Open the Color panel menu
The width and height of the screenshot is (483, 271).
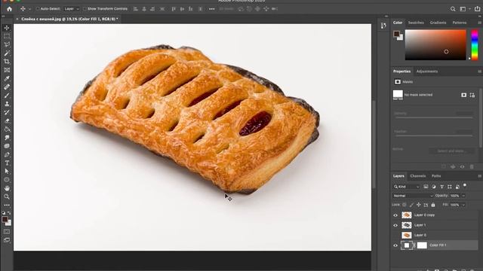pos(479,23)
